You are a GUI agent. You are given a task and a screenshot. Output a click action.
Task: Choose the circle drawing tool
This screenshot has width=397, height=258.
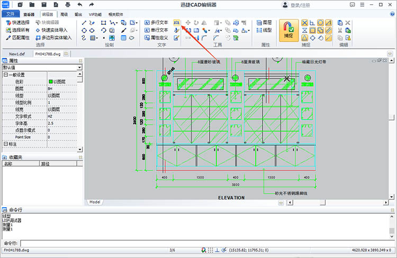[x=84, y=30]
